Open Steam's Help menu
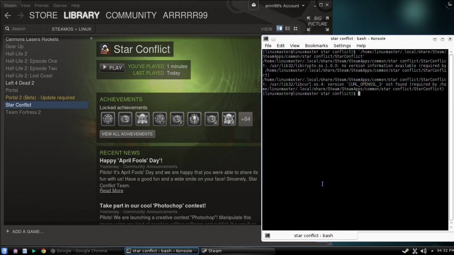The image size is (454, 255). [x=76, y=6]
